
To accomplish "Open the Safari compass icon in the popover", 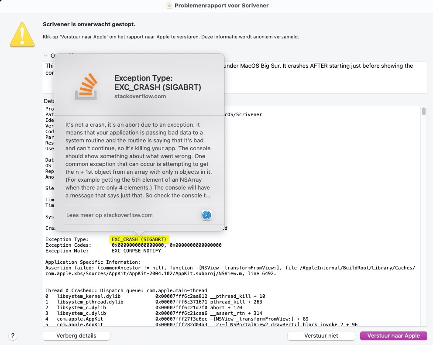I will point(206,215).
